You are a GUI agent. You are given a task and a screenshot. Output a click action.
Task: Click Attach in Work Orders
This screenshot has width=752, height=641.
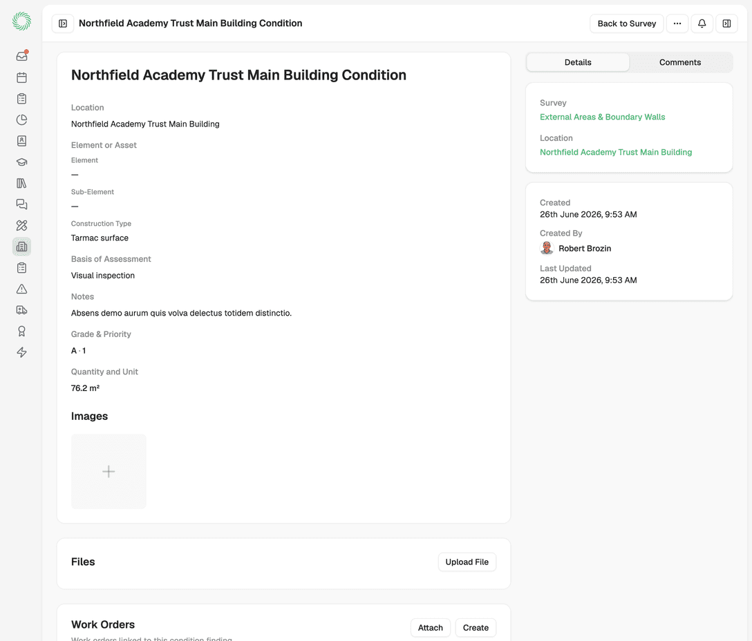click(x=430, y=628)
